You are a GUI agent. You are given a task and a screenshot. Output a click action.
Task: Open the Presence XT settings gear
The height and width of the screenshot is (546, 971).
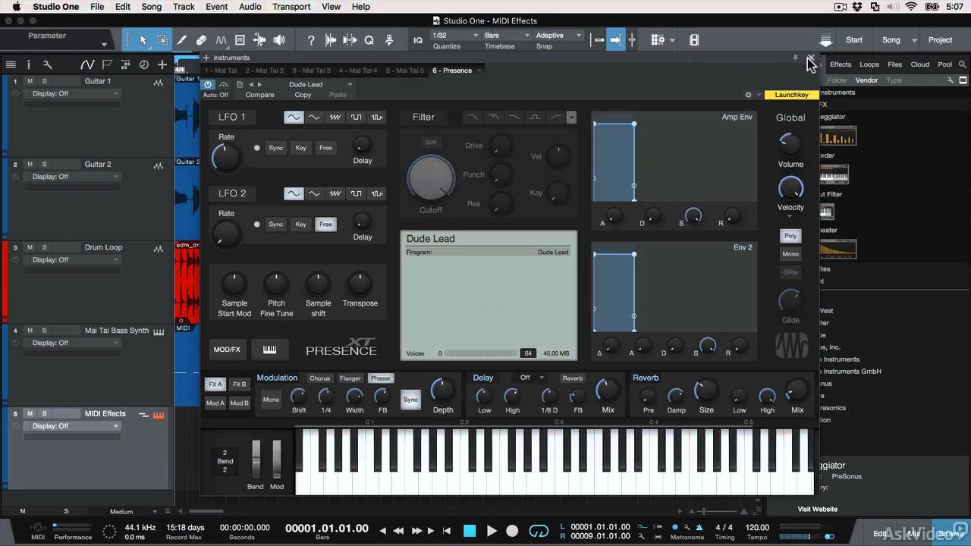748,95
